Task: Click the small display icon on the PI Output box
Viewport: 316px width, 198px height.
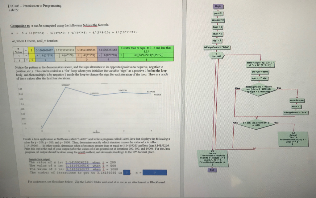Action: (x=293, y=132)
